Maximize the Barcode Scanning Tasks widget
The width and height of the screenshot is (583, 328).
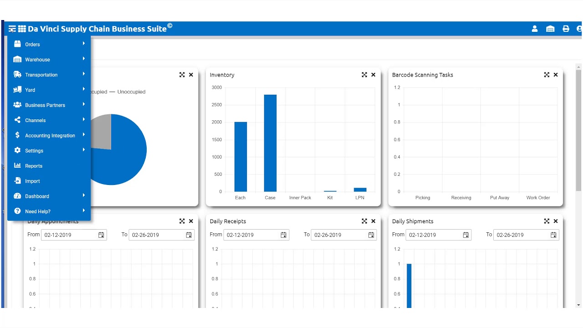[547, 75]
